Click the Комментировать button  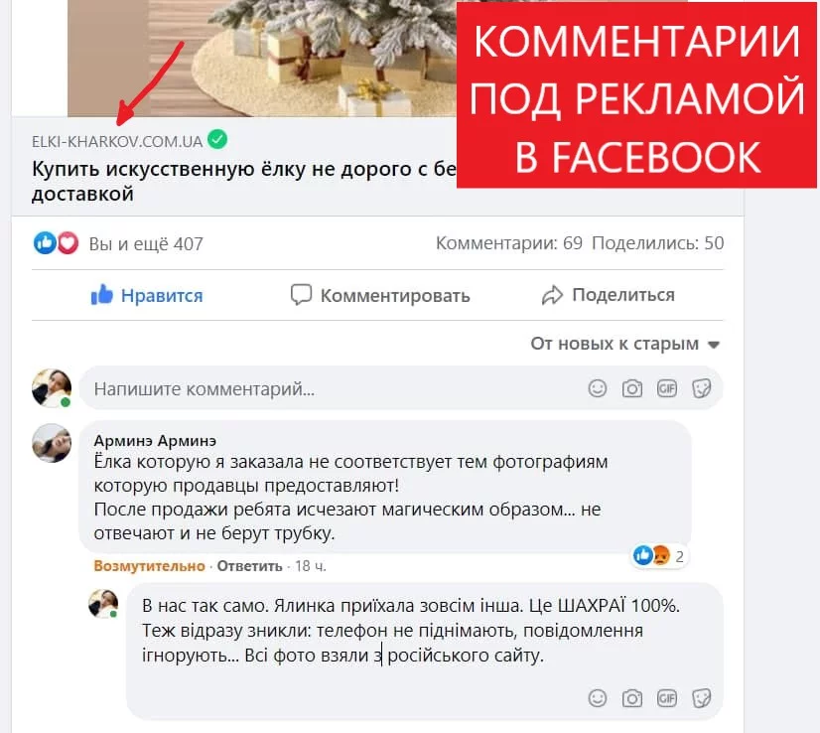[380, 295]
